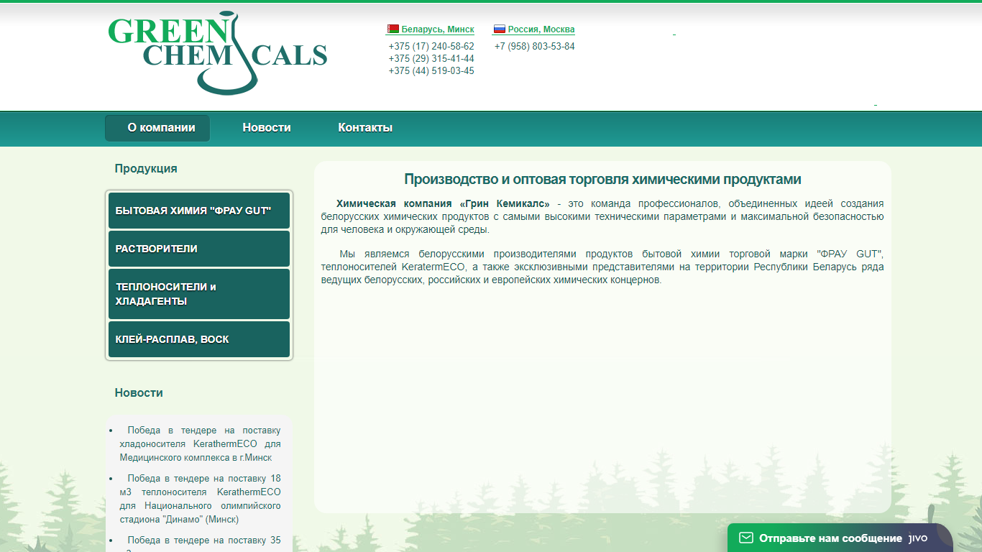This screenshot has width=982, height=552.
Task: Click the heading 'Производство и оптовая торговля химическими продуктами'
Action: coord(602,179)
